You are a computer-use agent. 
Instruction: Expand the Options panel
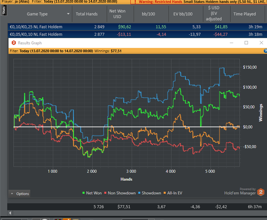tap(19, 194)
